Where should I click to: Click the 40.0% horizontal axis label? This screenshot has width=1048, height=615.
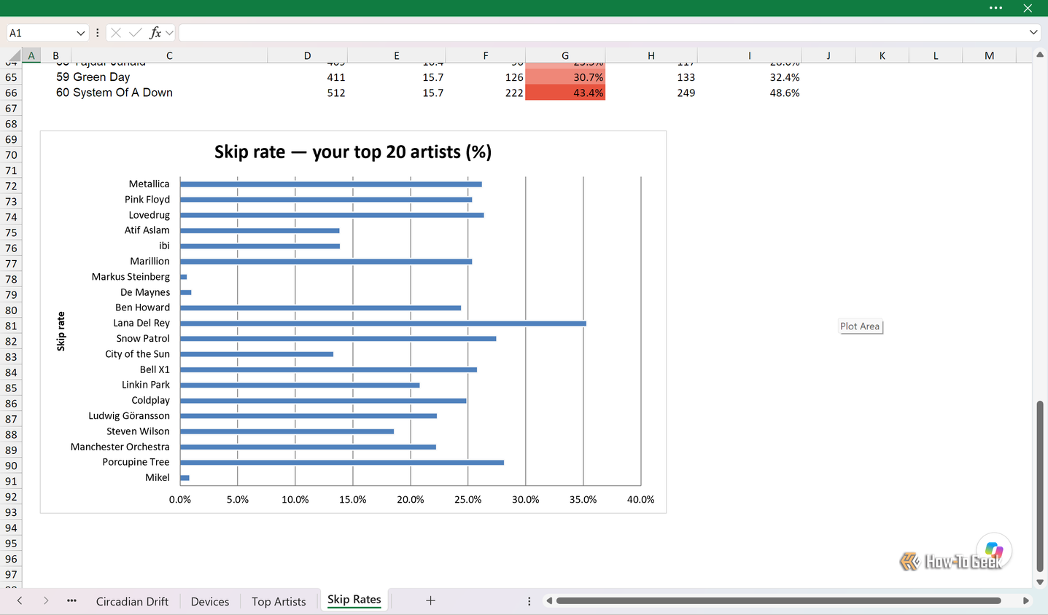click(640, 499)
